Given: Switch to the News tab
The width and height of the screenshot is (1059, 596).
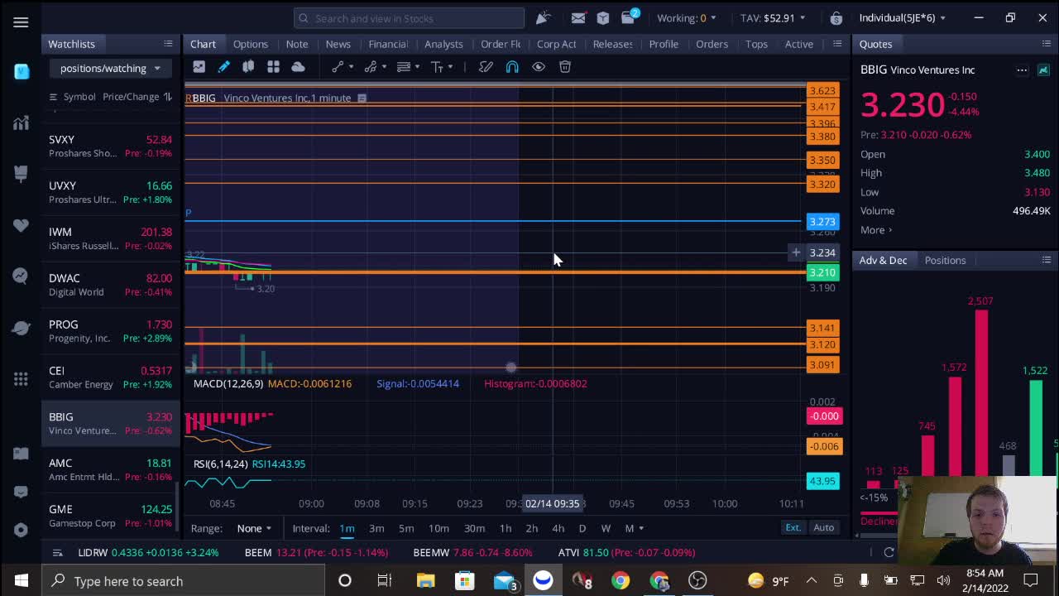Looking at the screenshot, I should coord(338,44).
